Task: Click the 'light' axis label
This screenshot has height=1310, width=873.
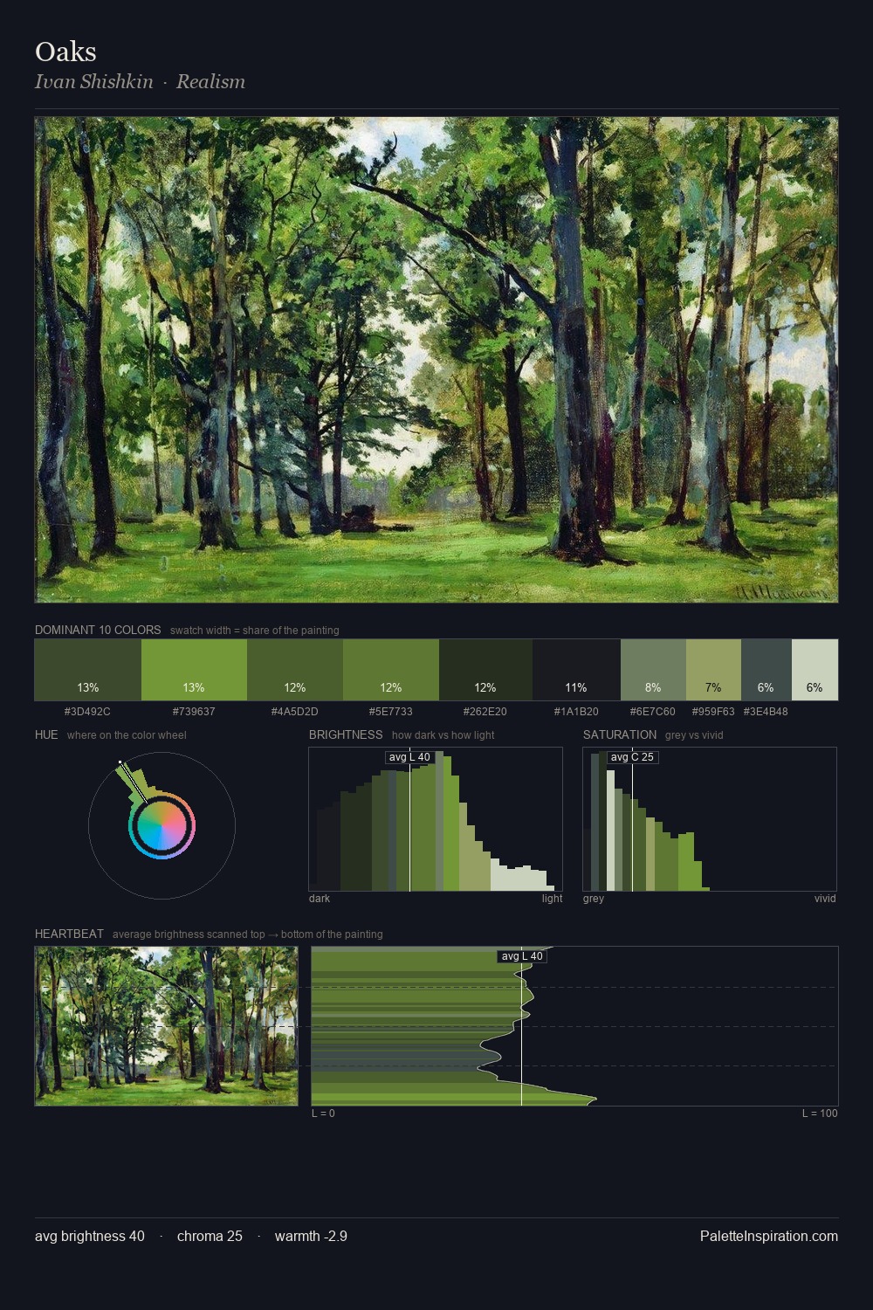Action: click(x=552, y=899)
